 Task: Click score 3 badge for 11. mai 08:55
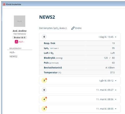44,109
